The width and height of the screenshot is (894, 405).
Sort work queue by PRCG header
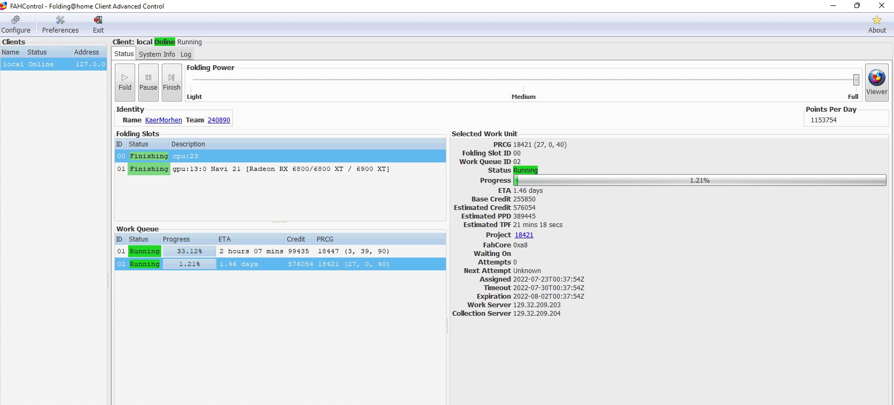click(380, 239)
